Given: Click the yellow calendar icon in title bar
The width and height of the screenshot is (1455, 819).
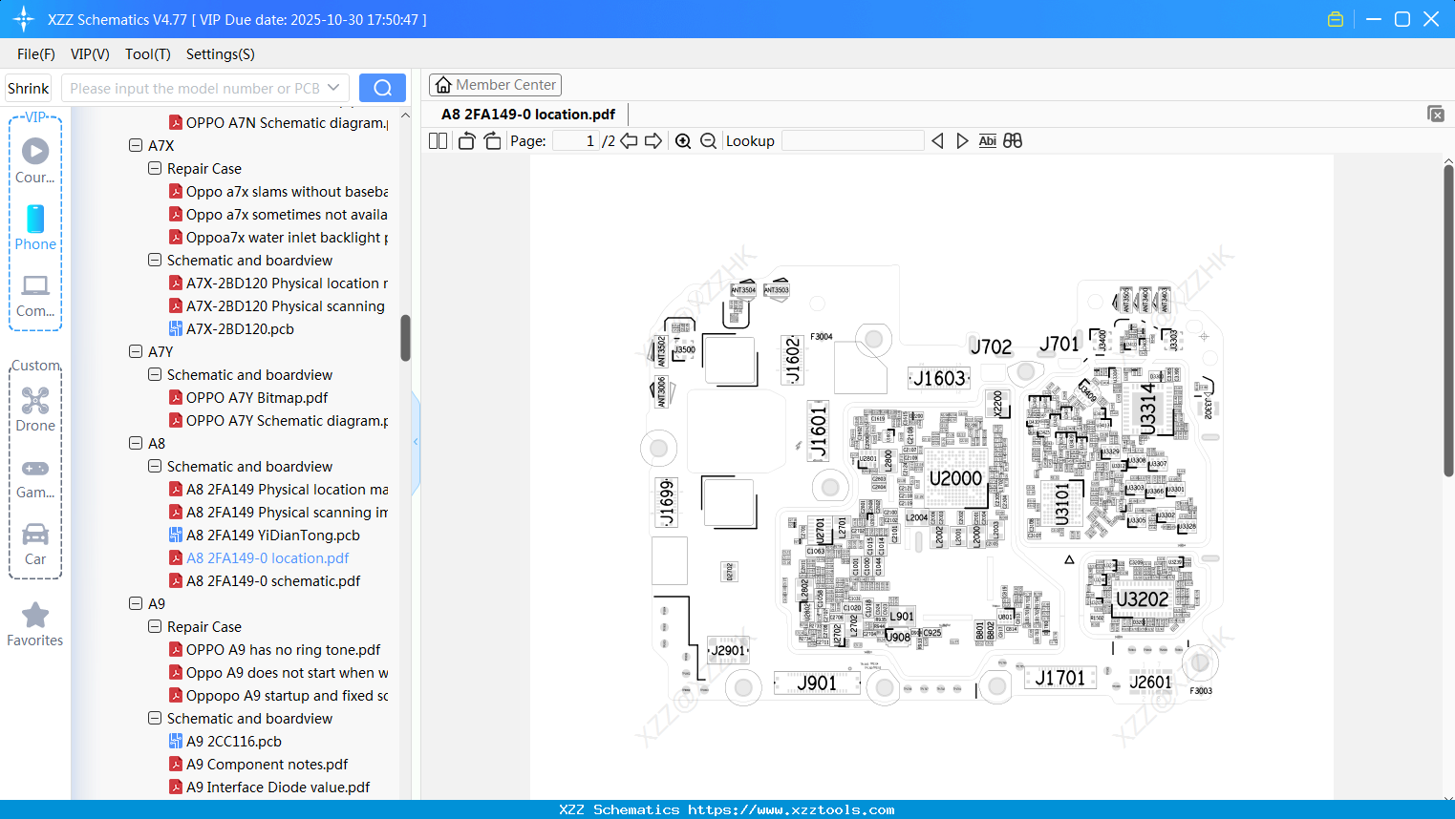Looking at the screenshot, I should tap(1336, 19).
